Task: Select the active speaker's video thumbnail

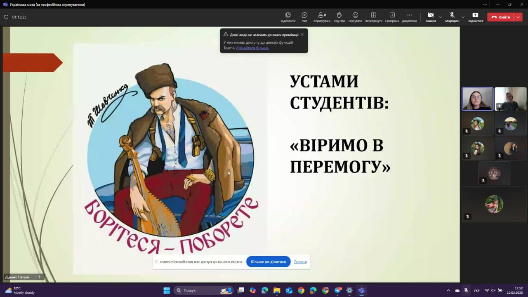Action: click(x=477, y=99)
